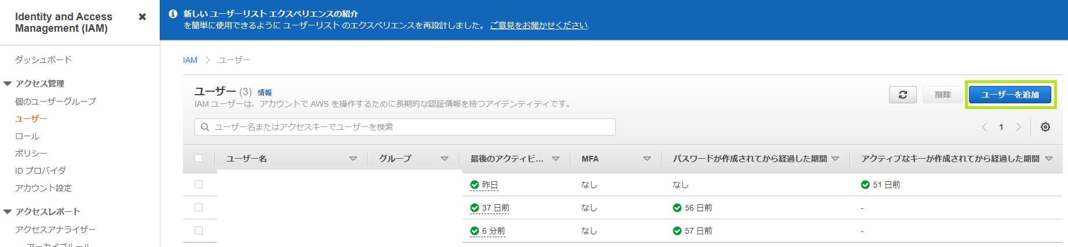Open アクセスアナライザー in sidebar
The width and height of the screenshot is (1068, 247).
[56, 229]
